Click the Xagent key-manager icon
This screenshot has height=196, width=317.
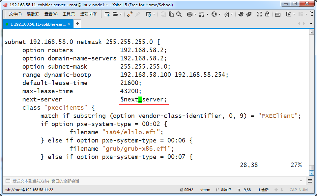pos(249,14)
